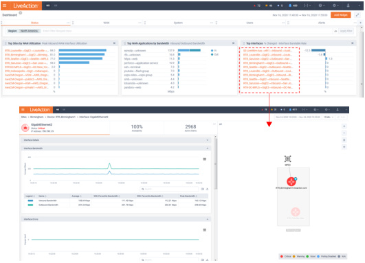This screenshot has width=365, height=263.
Task: Open RTR_Seattle link in Top Sites widget
Action: click(27, 59)
